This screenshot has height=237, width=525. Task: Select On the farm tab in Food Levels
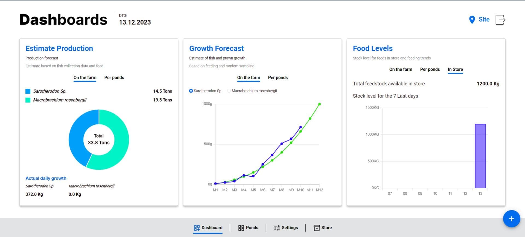(400, 69)
